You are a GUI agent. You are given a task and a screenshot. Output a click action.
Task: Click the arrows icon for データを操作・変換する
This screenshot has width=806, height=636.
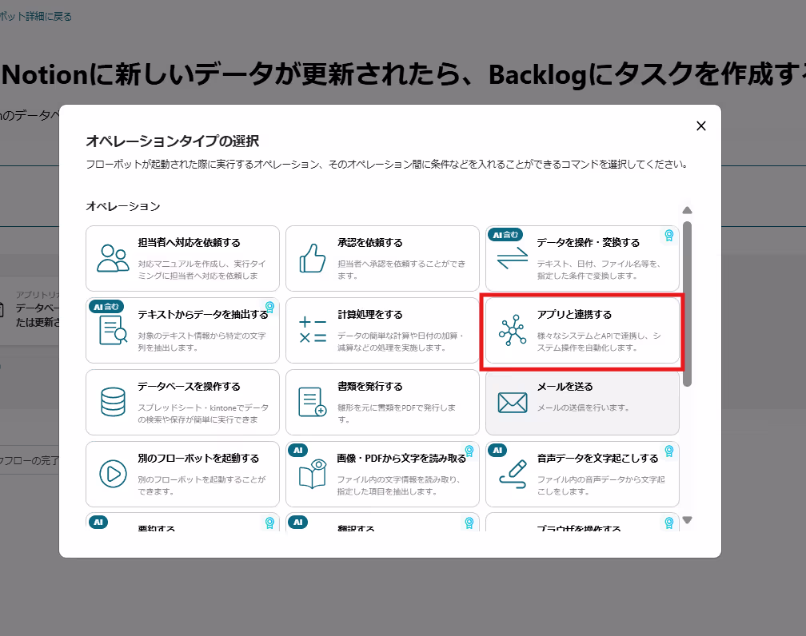513,258
